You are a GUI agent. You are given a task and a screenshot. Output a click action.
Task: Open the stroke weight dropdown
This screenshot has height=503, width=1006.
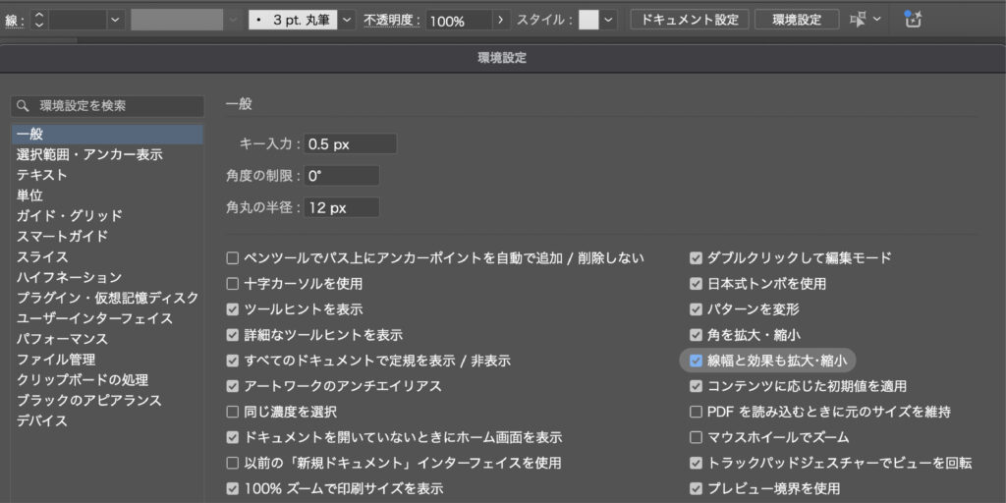point(115,20)
